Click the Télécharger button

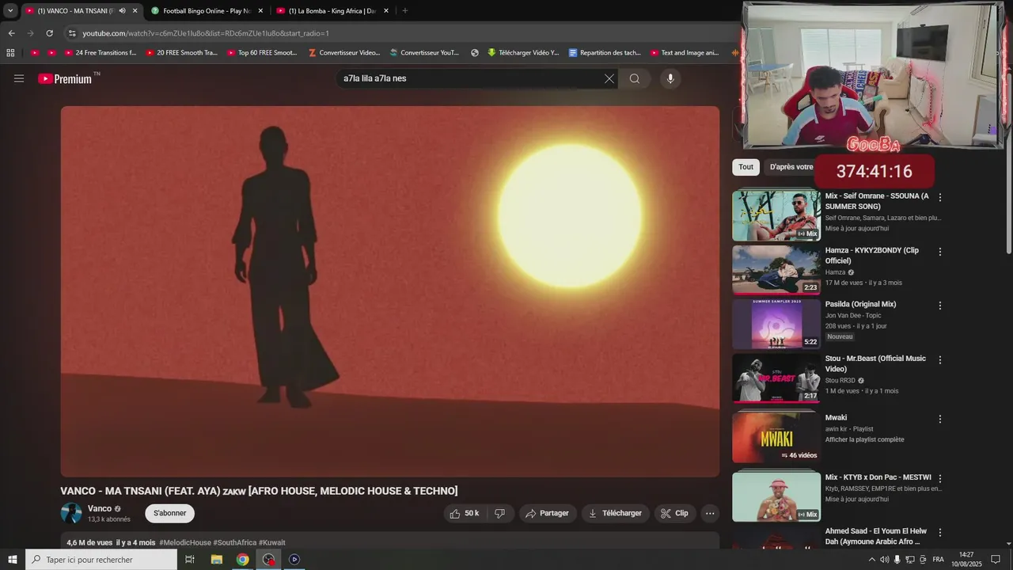coord(616,513)
